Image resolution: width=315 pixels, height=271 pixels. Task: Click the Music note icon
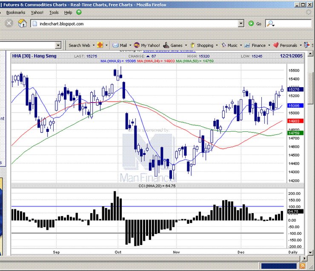coord(223,45)
